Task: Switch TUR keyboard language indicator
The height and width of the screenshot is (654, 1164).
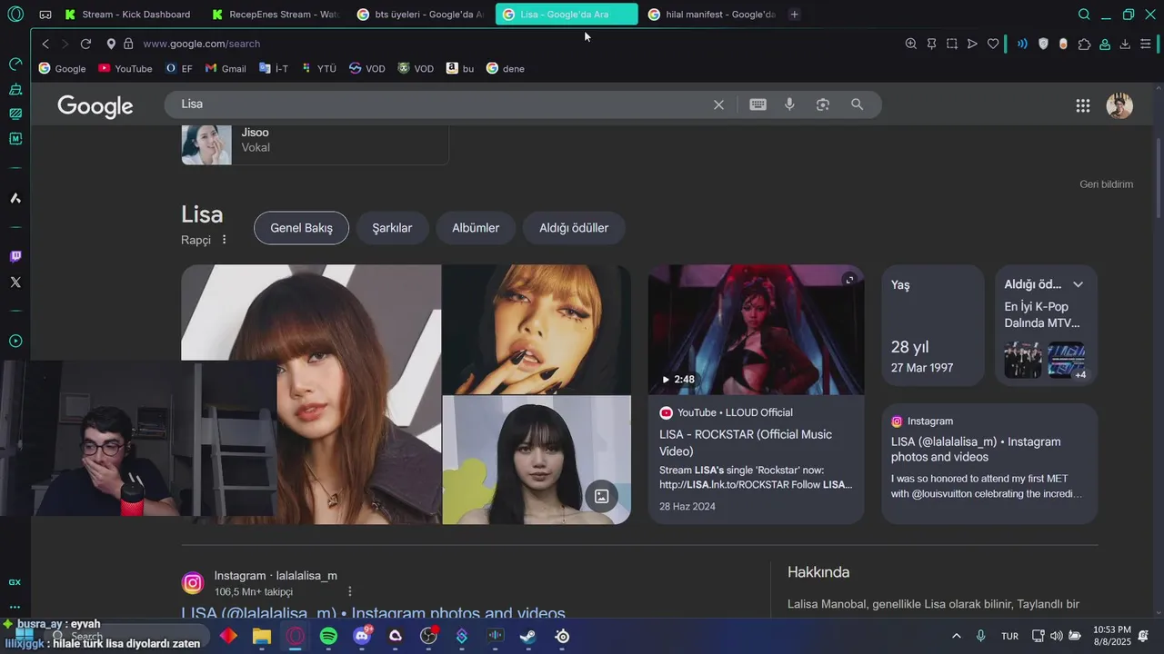Action: 1009,636
